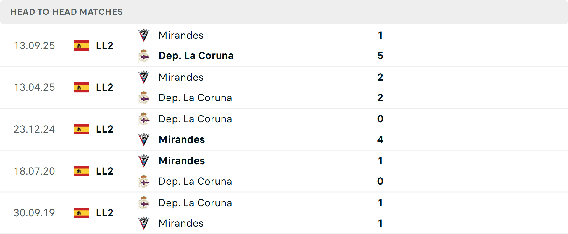Viewport: 568px width, 234px height.
Task: Select the 30.09.19 match date
Action: 34,213
